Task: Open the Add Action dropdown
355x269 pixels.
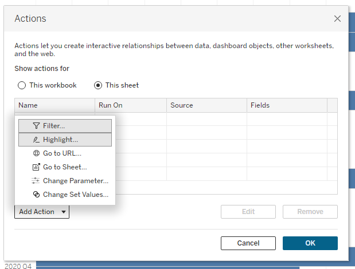Action: 42,212
